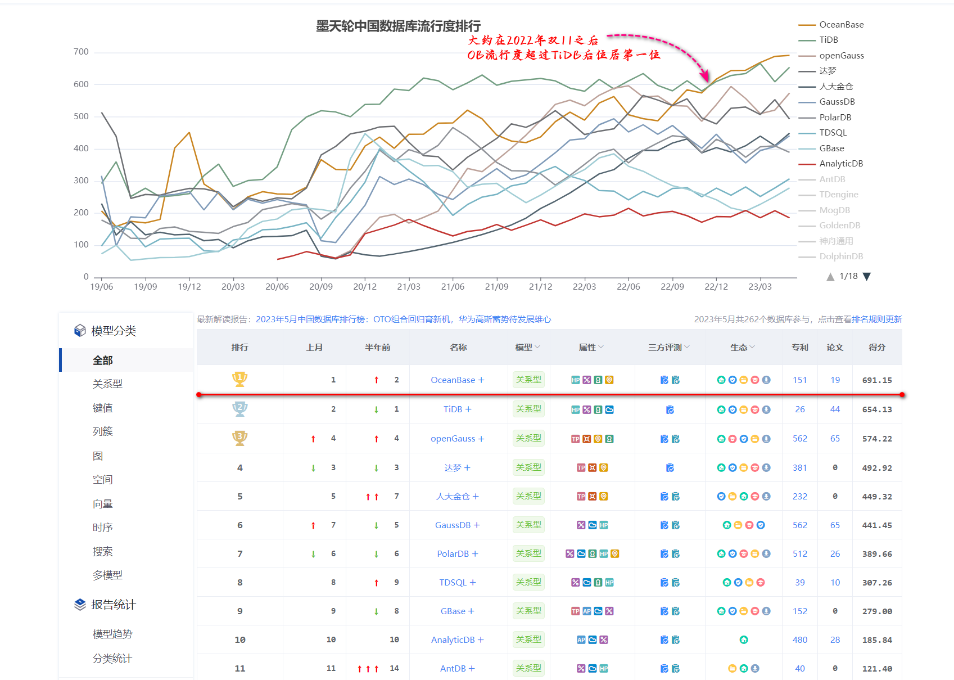Click the gray download icon in PolarDB row
This screenshot has height=680, width=954.
pyautogui.click(x=766, y=554)
